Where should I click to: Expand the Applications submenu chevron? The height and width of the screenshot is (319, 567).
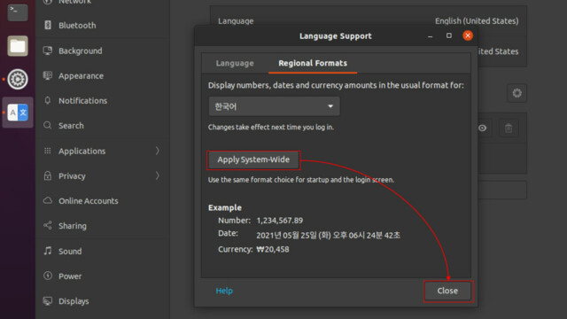click(158, 151)
